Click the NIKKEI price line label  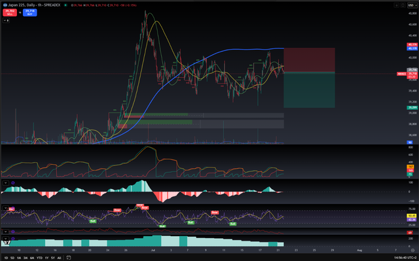click(x=401, y=74)
